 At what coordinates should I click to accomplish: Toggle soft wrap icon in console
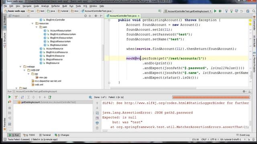(97, 113)
